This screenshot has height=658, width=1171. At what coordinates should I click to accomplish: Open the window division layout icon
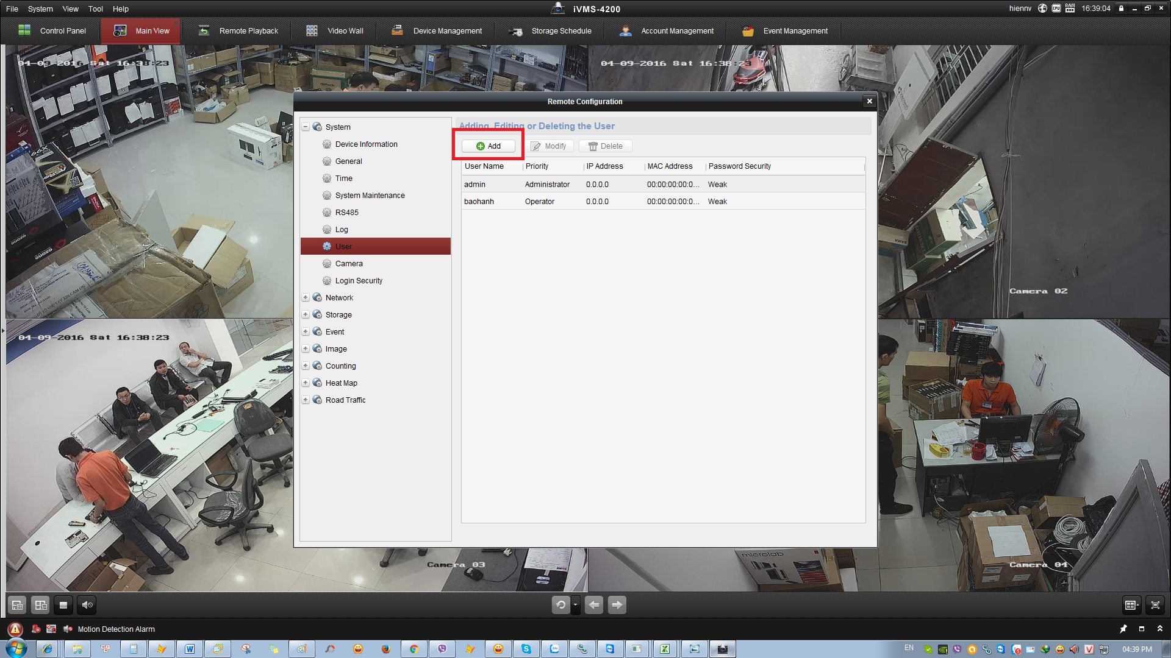click(1131, 605)
